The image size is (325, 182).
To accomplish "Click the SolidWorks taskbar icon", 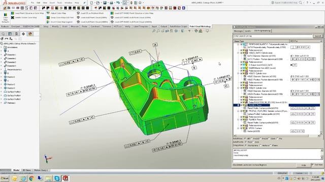I will 66,178.
